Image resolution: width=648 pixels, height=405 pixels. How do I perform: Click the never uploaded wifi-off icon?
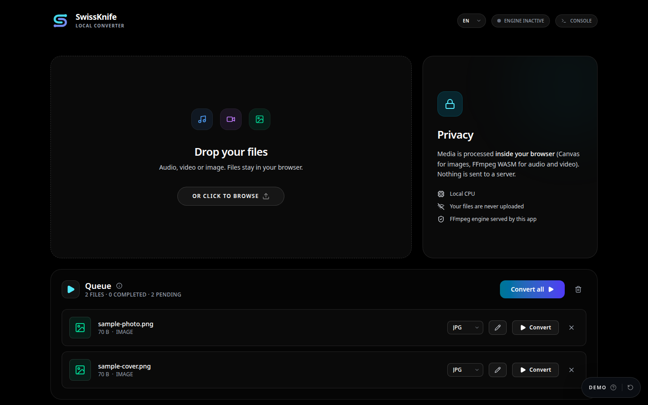(x=441, y=207)
